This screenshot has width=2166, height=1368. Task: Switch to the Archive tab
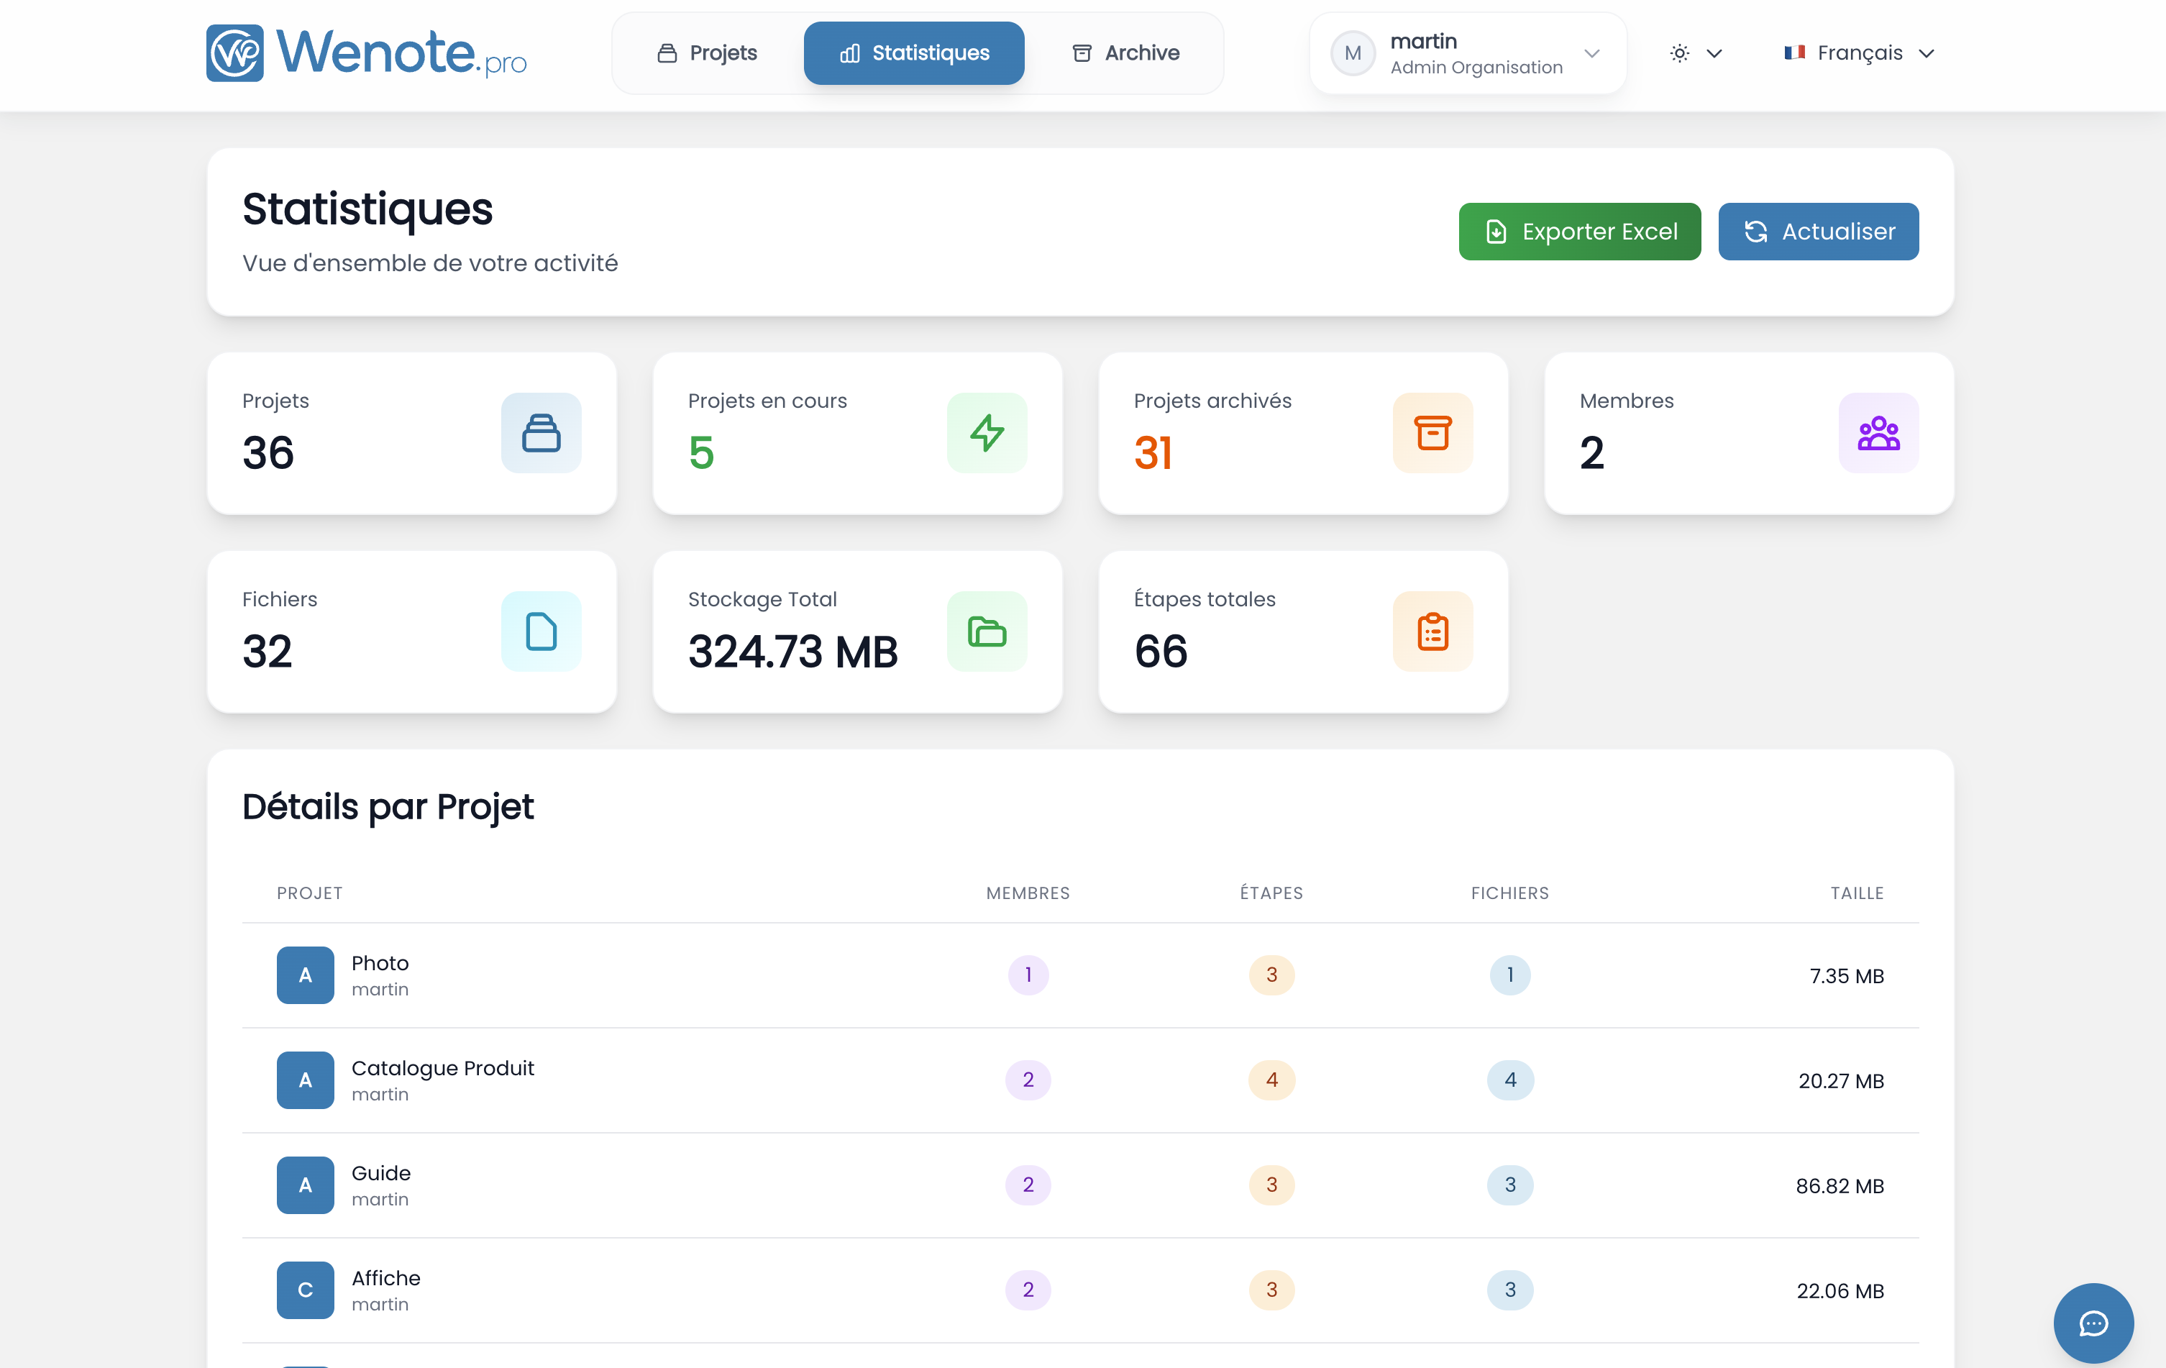[x=1125, y=53]
